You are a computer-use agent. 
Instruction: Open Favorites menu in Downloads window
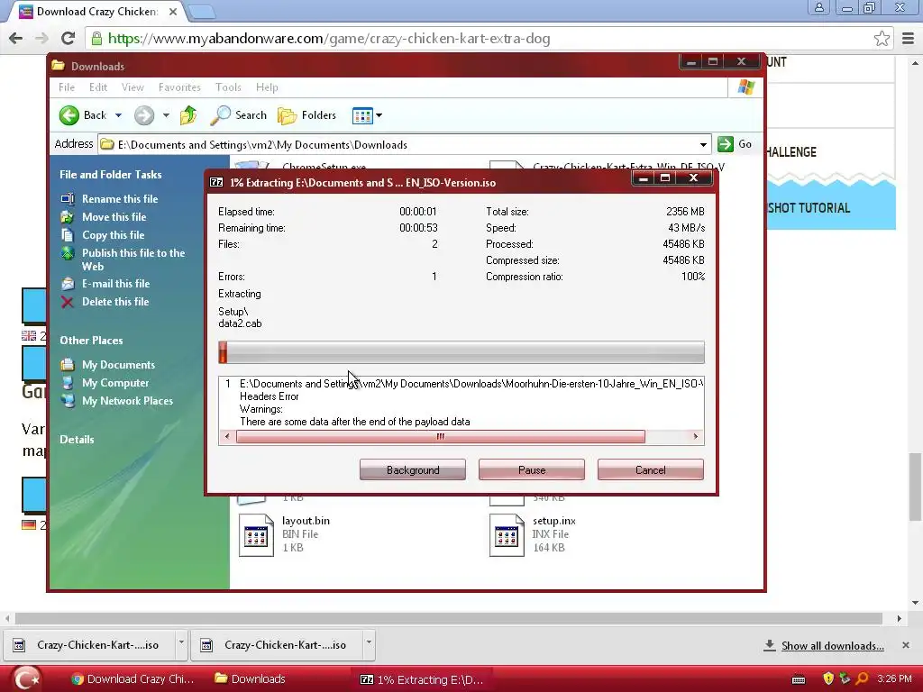(x=179, y=87)
